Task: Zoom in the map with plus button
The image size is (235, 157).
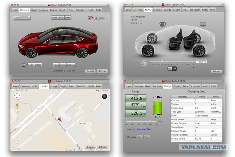Action: click(x=17, y=111)
